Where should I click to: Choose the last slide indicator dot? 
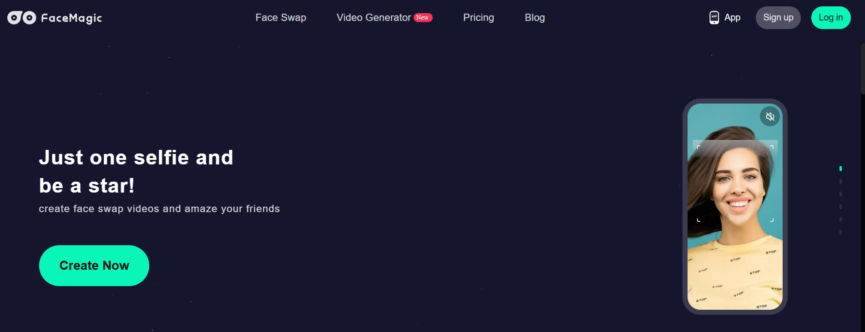pyautogui.click(x=840, y=232)
